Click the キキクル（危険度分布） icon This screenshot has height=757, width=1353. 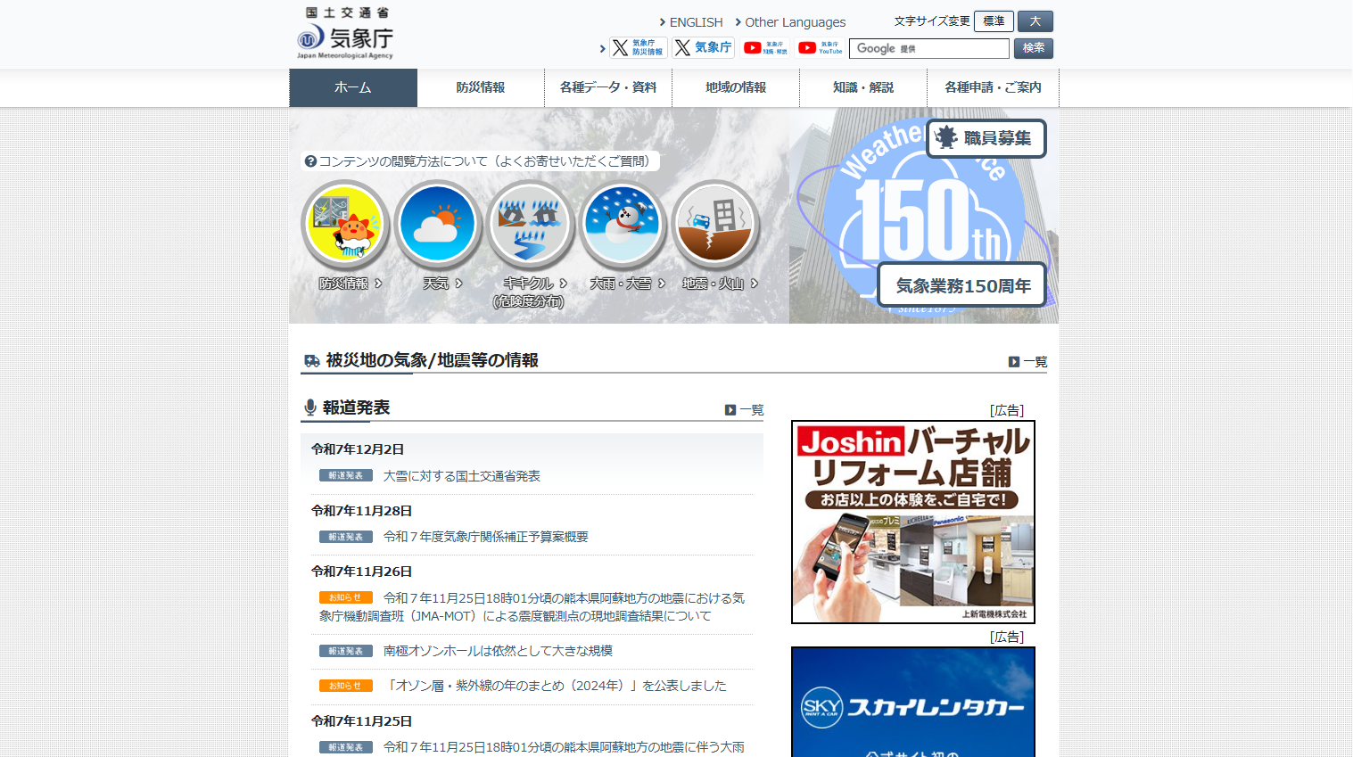click(x=531, y=225)
